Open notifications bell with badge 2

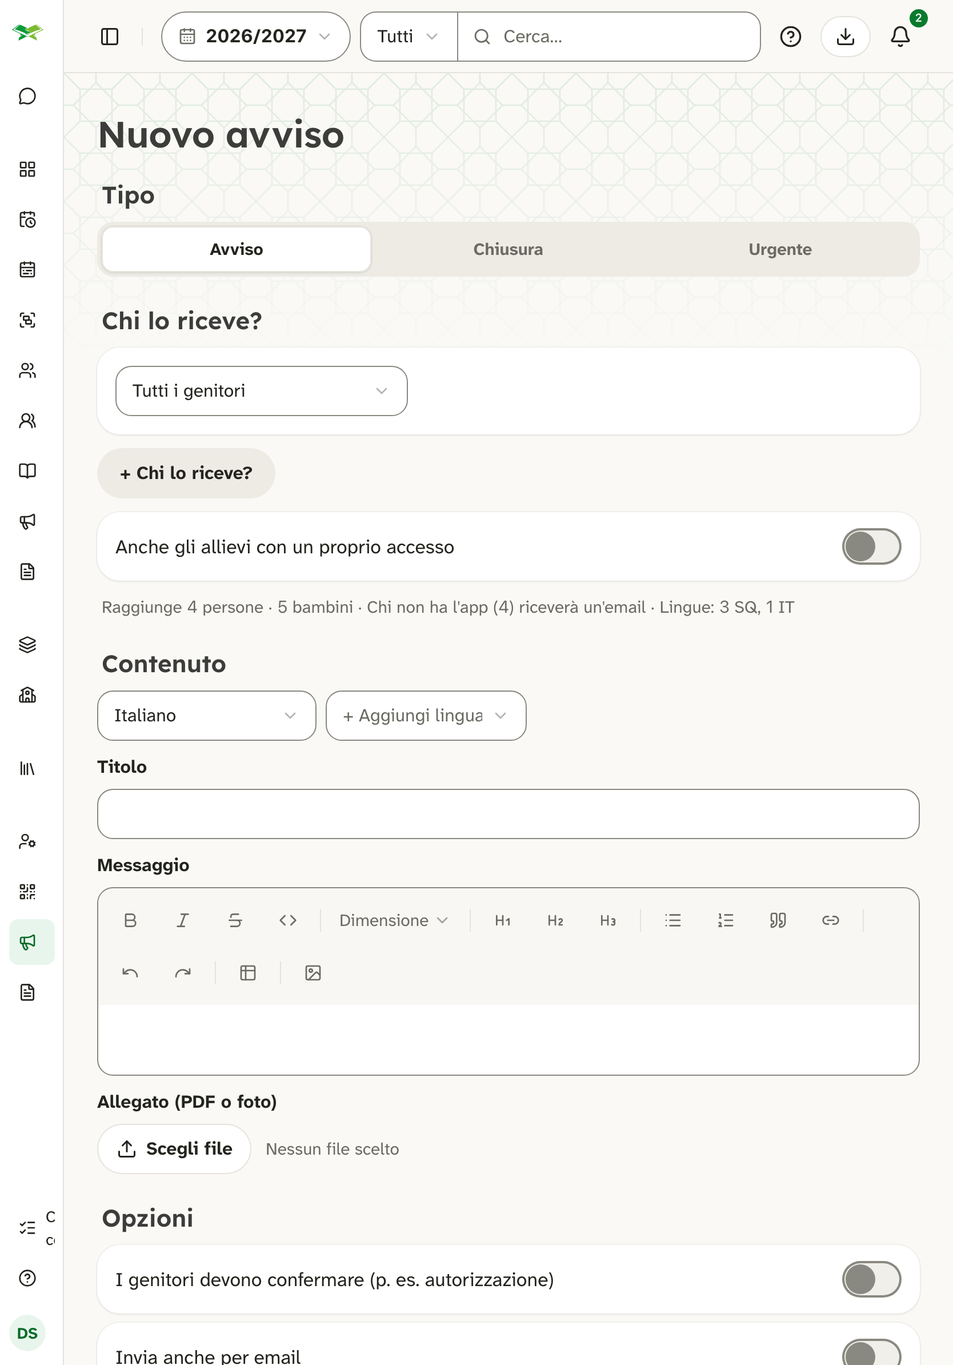900,37
